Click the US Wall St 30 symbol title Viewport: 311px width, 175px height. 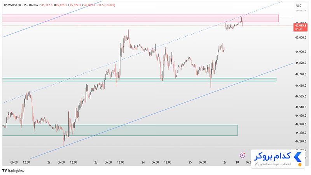[x=12, y=5]
